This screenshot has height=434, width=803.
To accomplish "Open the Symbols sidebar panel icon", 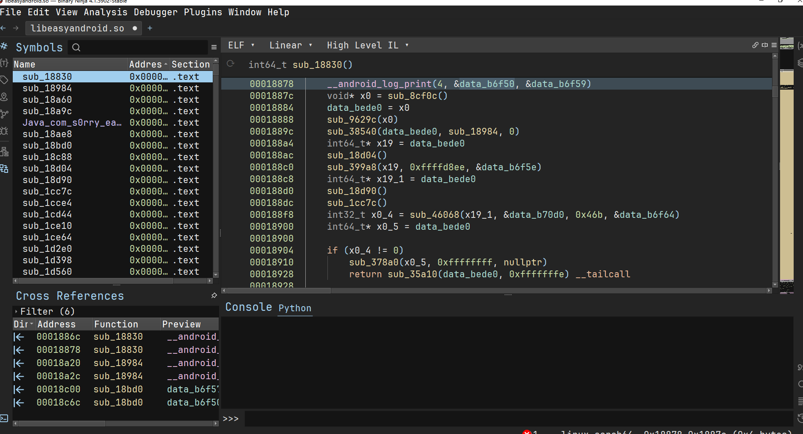I will (x=4, y=46).
